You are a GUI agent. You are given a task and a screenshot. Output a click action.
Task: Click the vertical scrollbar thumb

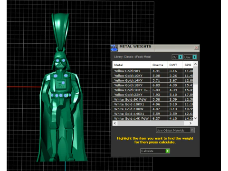196,76
